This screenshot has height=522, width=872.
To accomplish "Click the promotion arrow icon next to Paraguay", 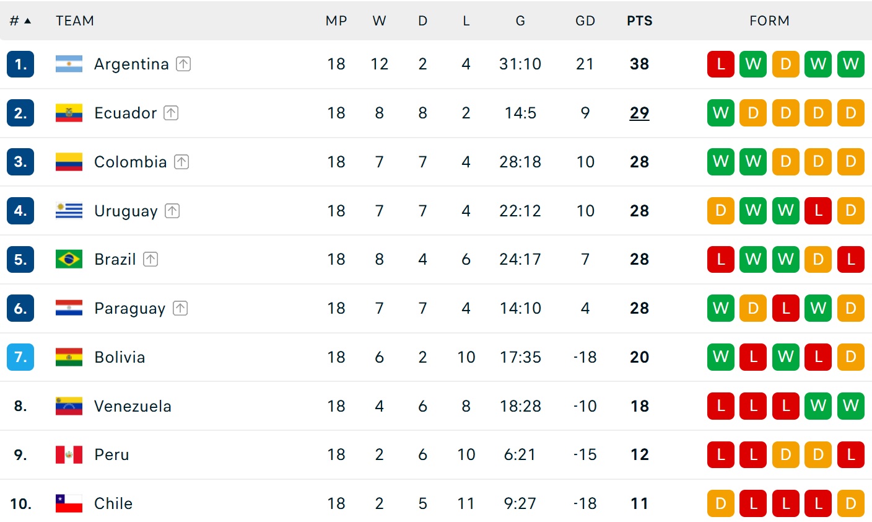I will (180, 308).
